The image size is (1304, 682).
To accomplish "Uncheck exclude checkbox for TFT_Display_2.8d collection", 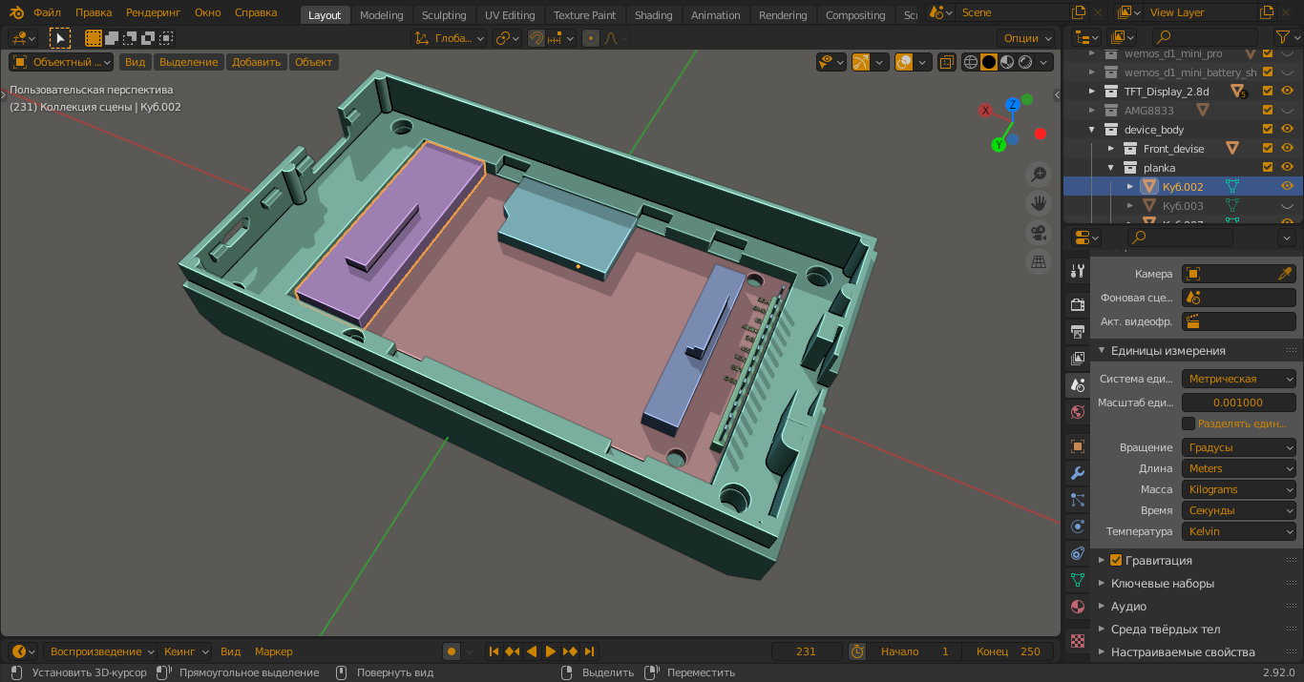I will tap(1268, 92).
